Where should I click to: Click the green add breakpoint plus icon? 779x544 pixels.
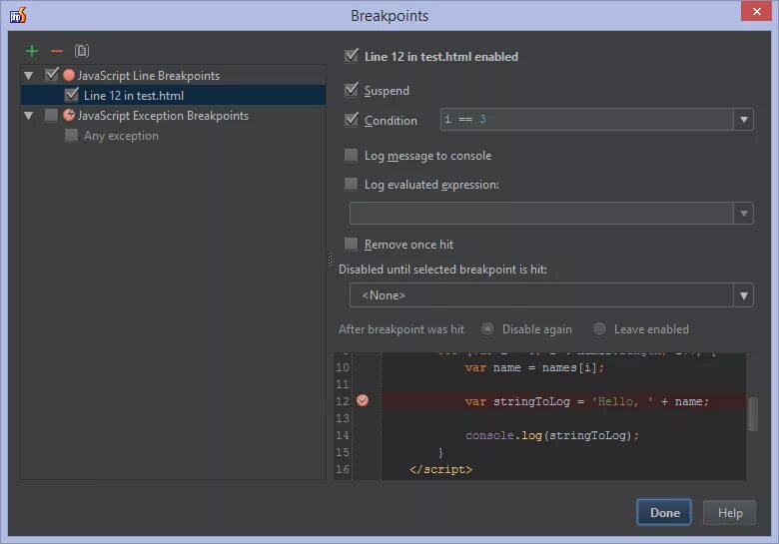tap(32, 51)
